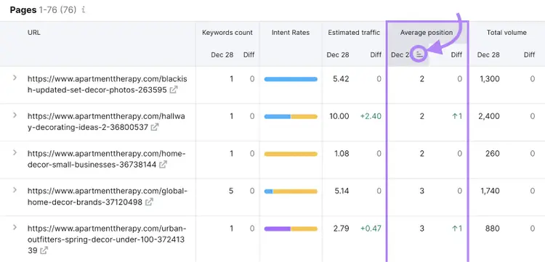Click the estimated traffic value 5.14
The width and height of the screenshot is (545, 262).
(341, 191)
